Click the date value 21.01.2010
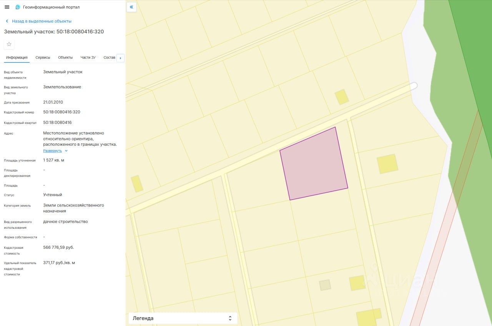 [53, 102]
